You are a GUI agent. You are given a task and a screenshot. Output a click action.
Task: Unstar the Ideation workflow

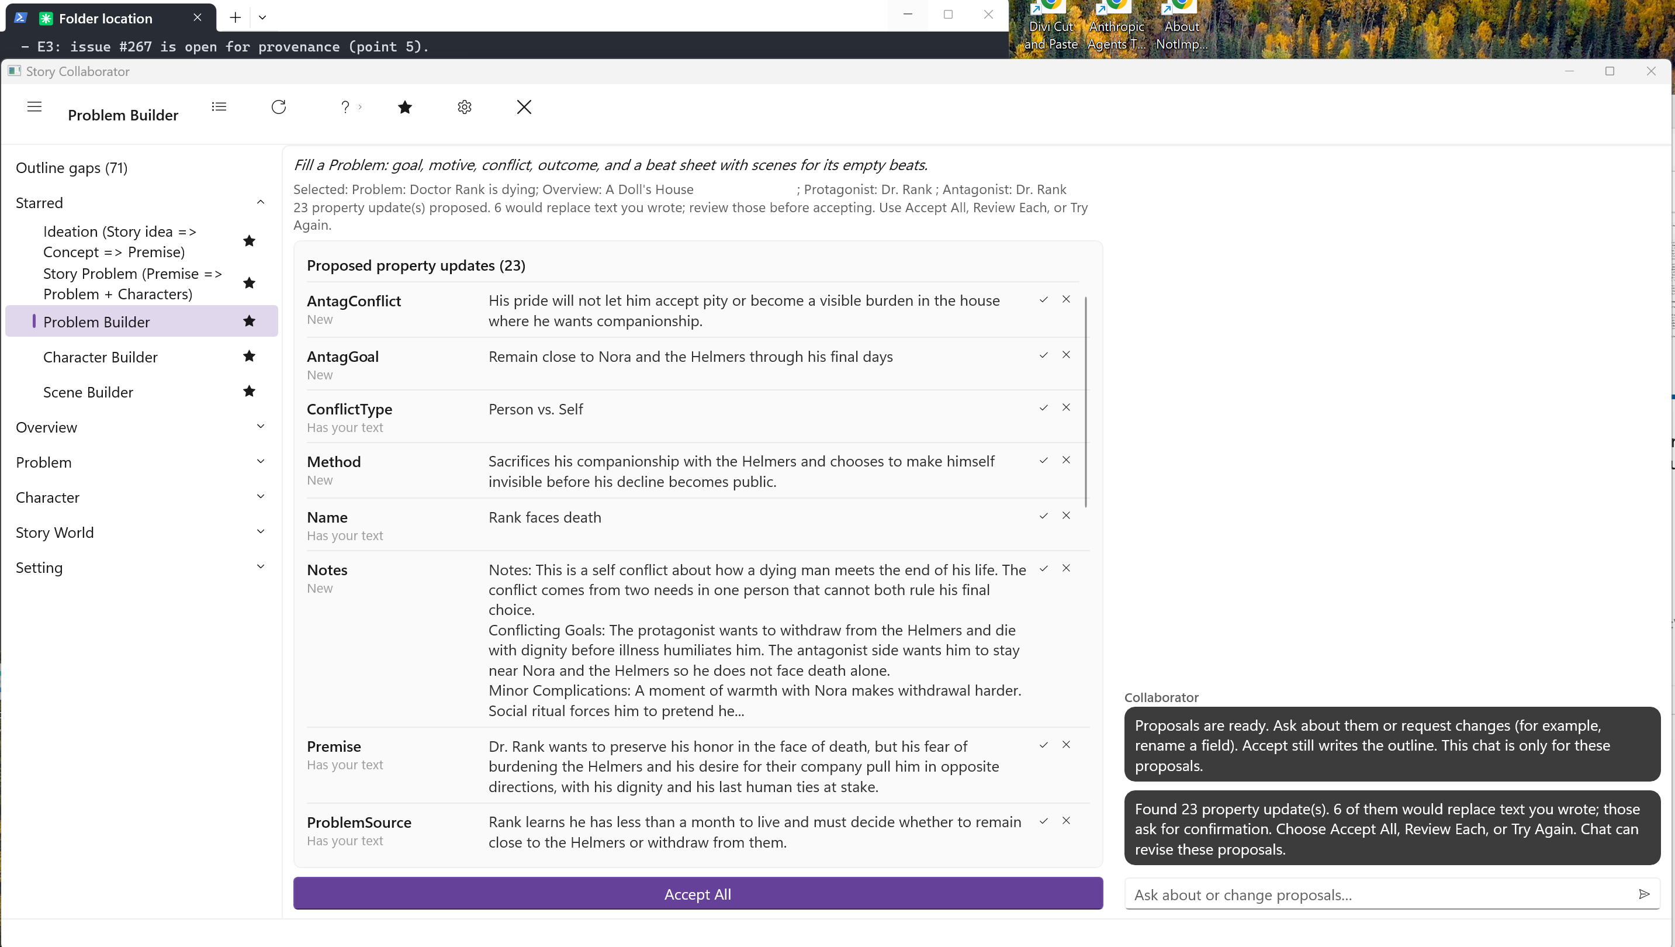pyautogui.click(x=249, y=241)
